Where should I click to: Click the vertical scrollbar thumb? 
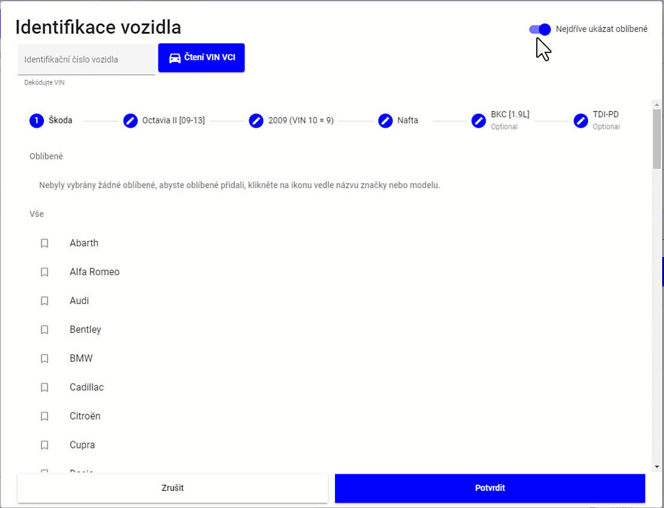click(657, 139)
